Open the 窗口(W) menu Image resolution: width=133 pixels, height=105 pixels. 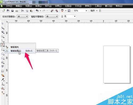point(109,6)
